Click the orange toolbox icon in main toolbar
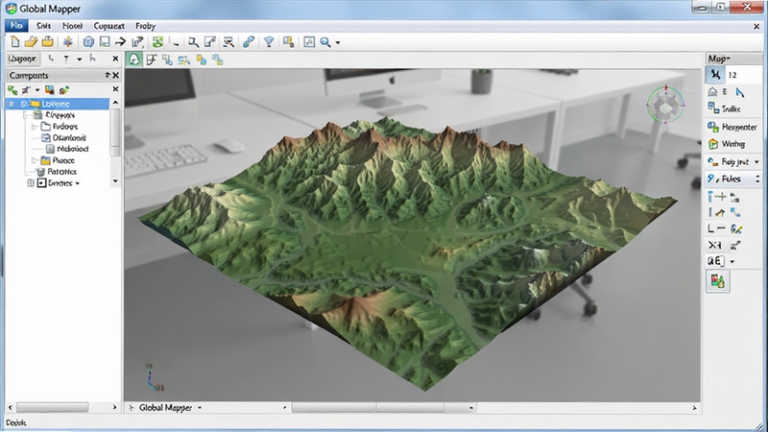The height and width of the screenshot is (432, 768). [47, 42]
